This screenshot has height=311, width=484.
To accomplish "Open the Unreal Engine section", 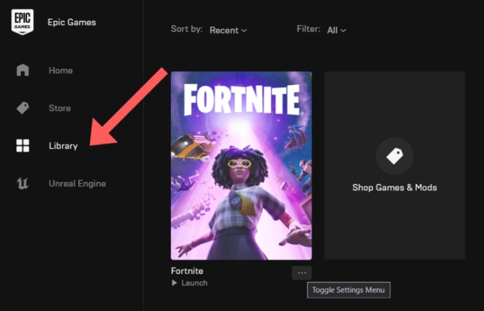I will pyautogui.click(x=77, y=183).
